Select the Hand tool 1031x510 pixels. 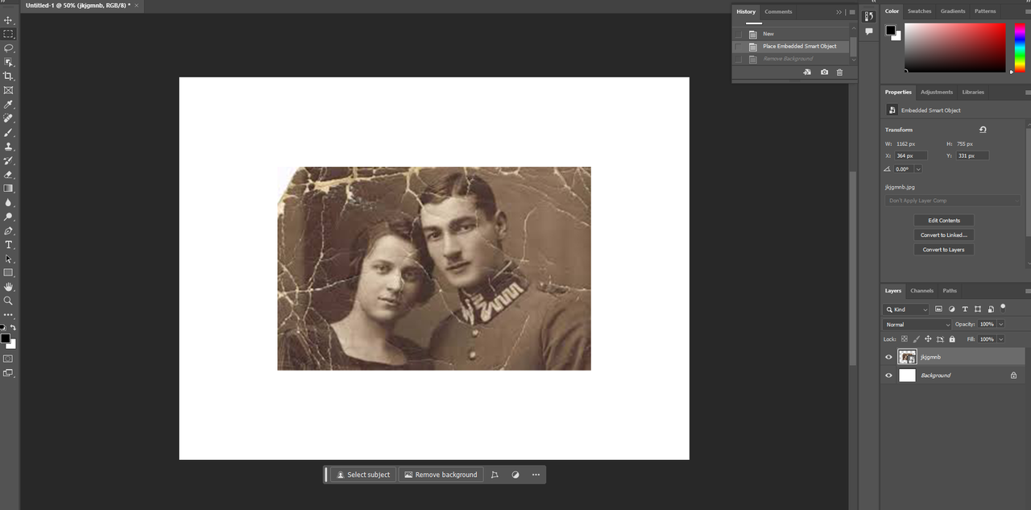click(8, 287)
